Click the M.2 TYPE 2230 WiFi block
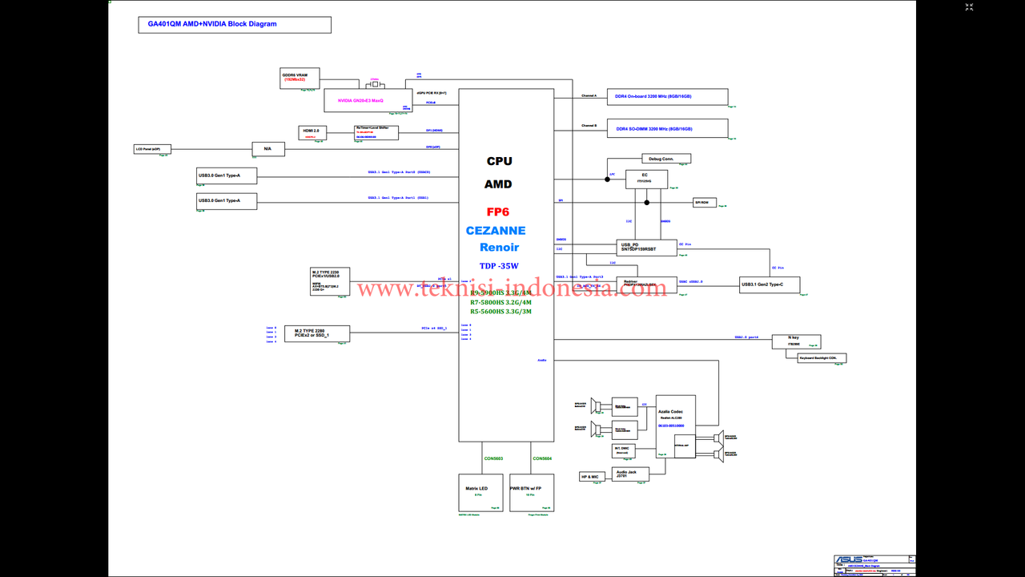The height and width of the screenshot is (577, 1025). click(x=330, y=281)
